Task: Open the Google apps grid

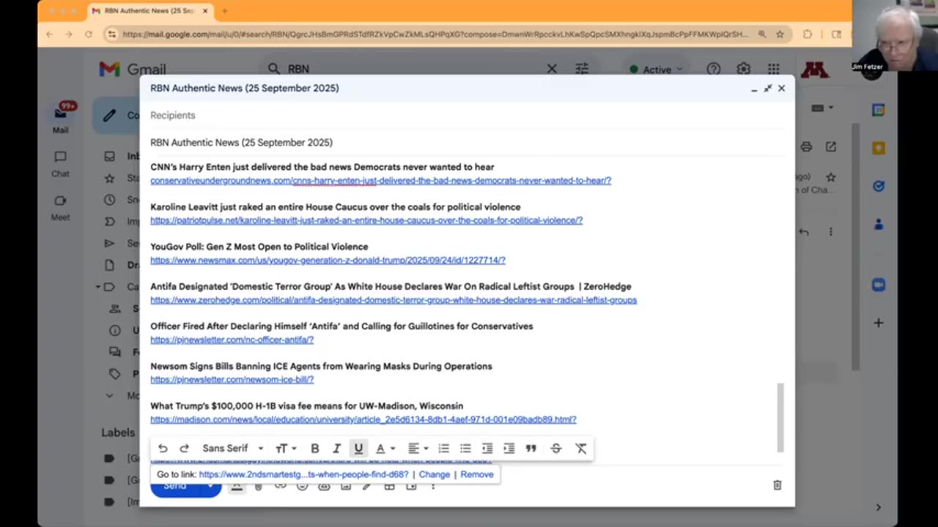Action: 774,69
